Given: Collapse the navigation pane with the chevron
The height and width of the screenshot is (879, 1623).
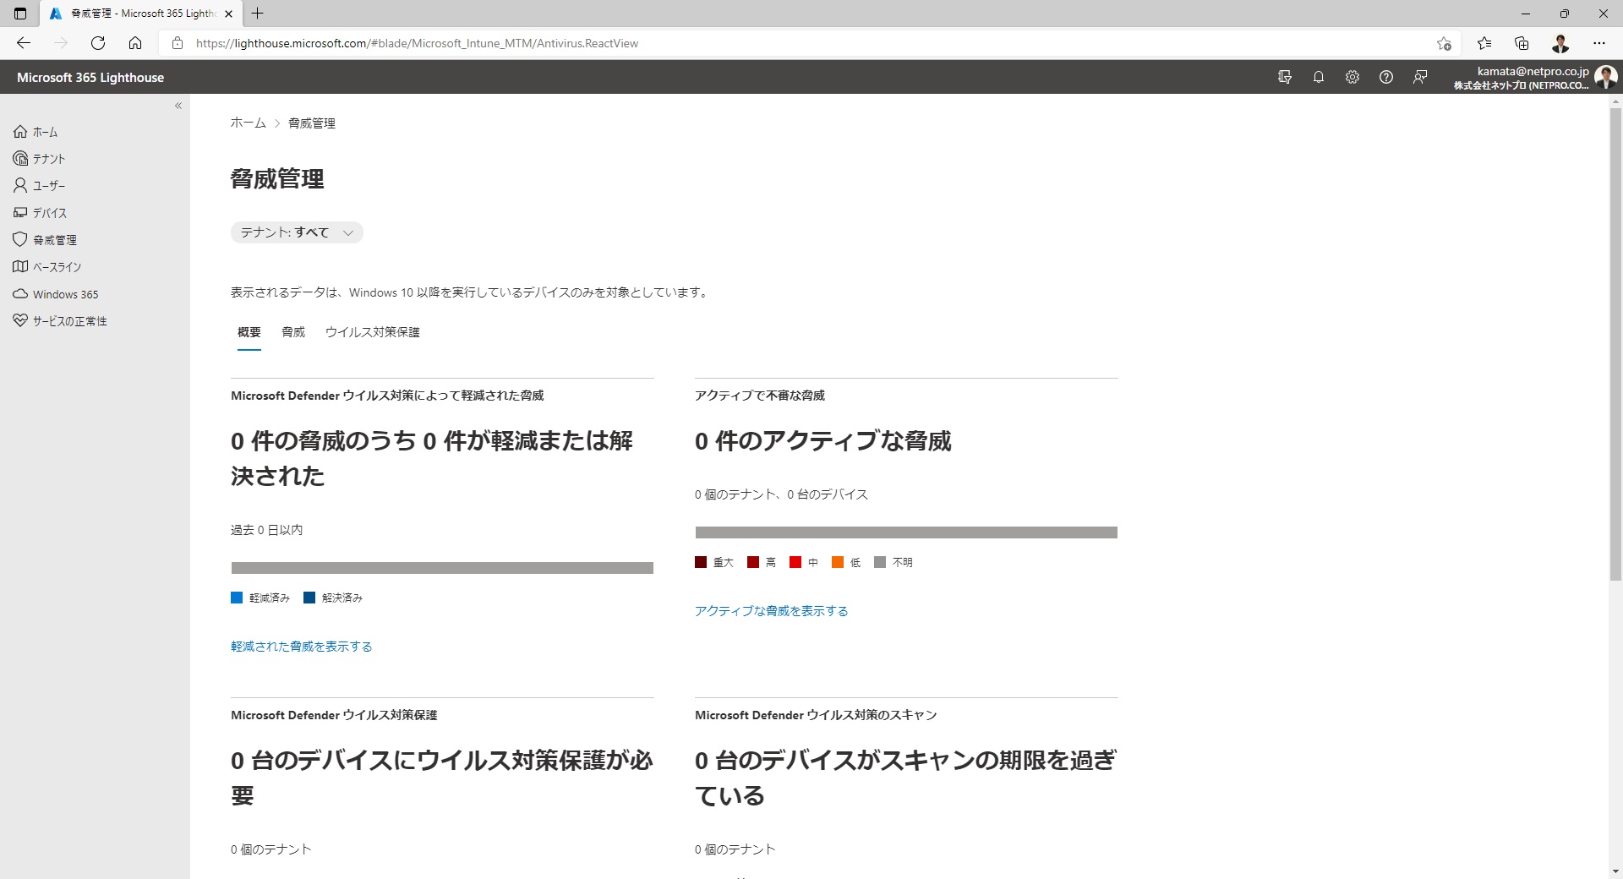Looking at the screenshot, I should tap(178, 106).
